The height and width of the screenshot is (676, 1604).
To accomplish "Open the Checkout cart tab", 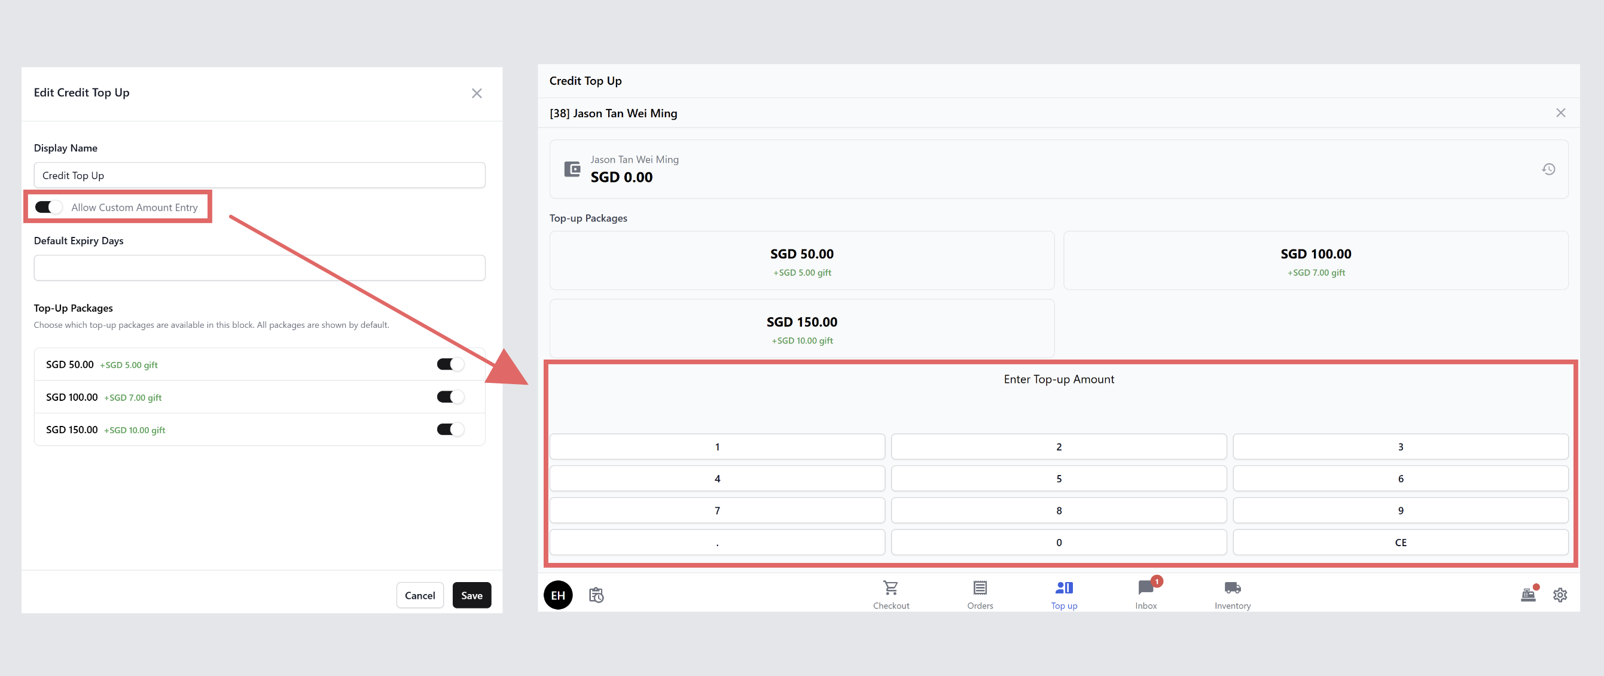I will (891, 594).
